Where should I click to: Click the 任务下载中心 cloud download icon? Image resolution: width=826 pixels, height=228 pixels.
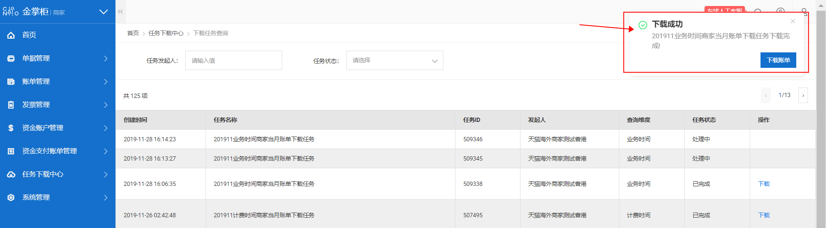[11, 174]
